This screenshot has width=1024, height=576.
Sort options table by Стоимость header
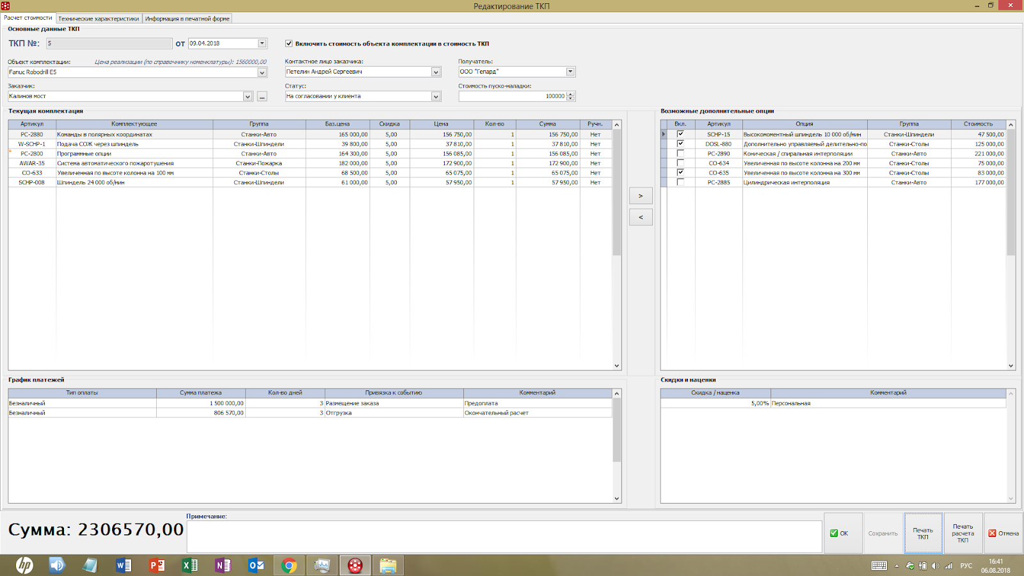978,124
